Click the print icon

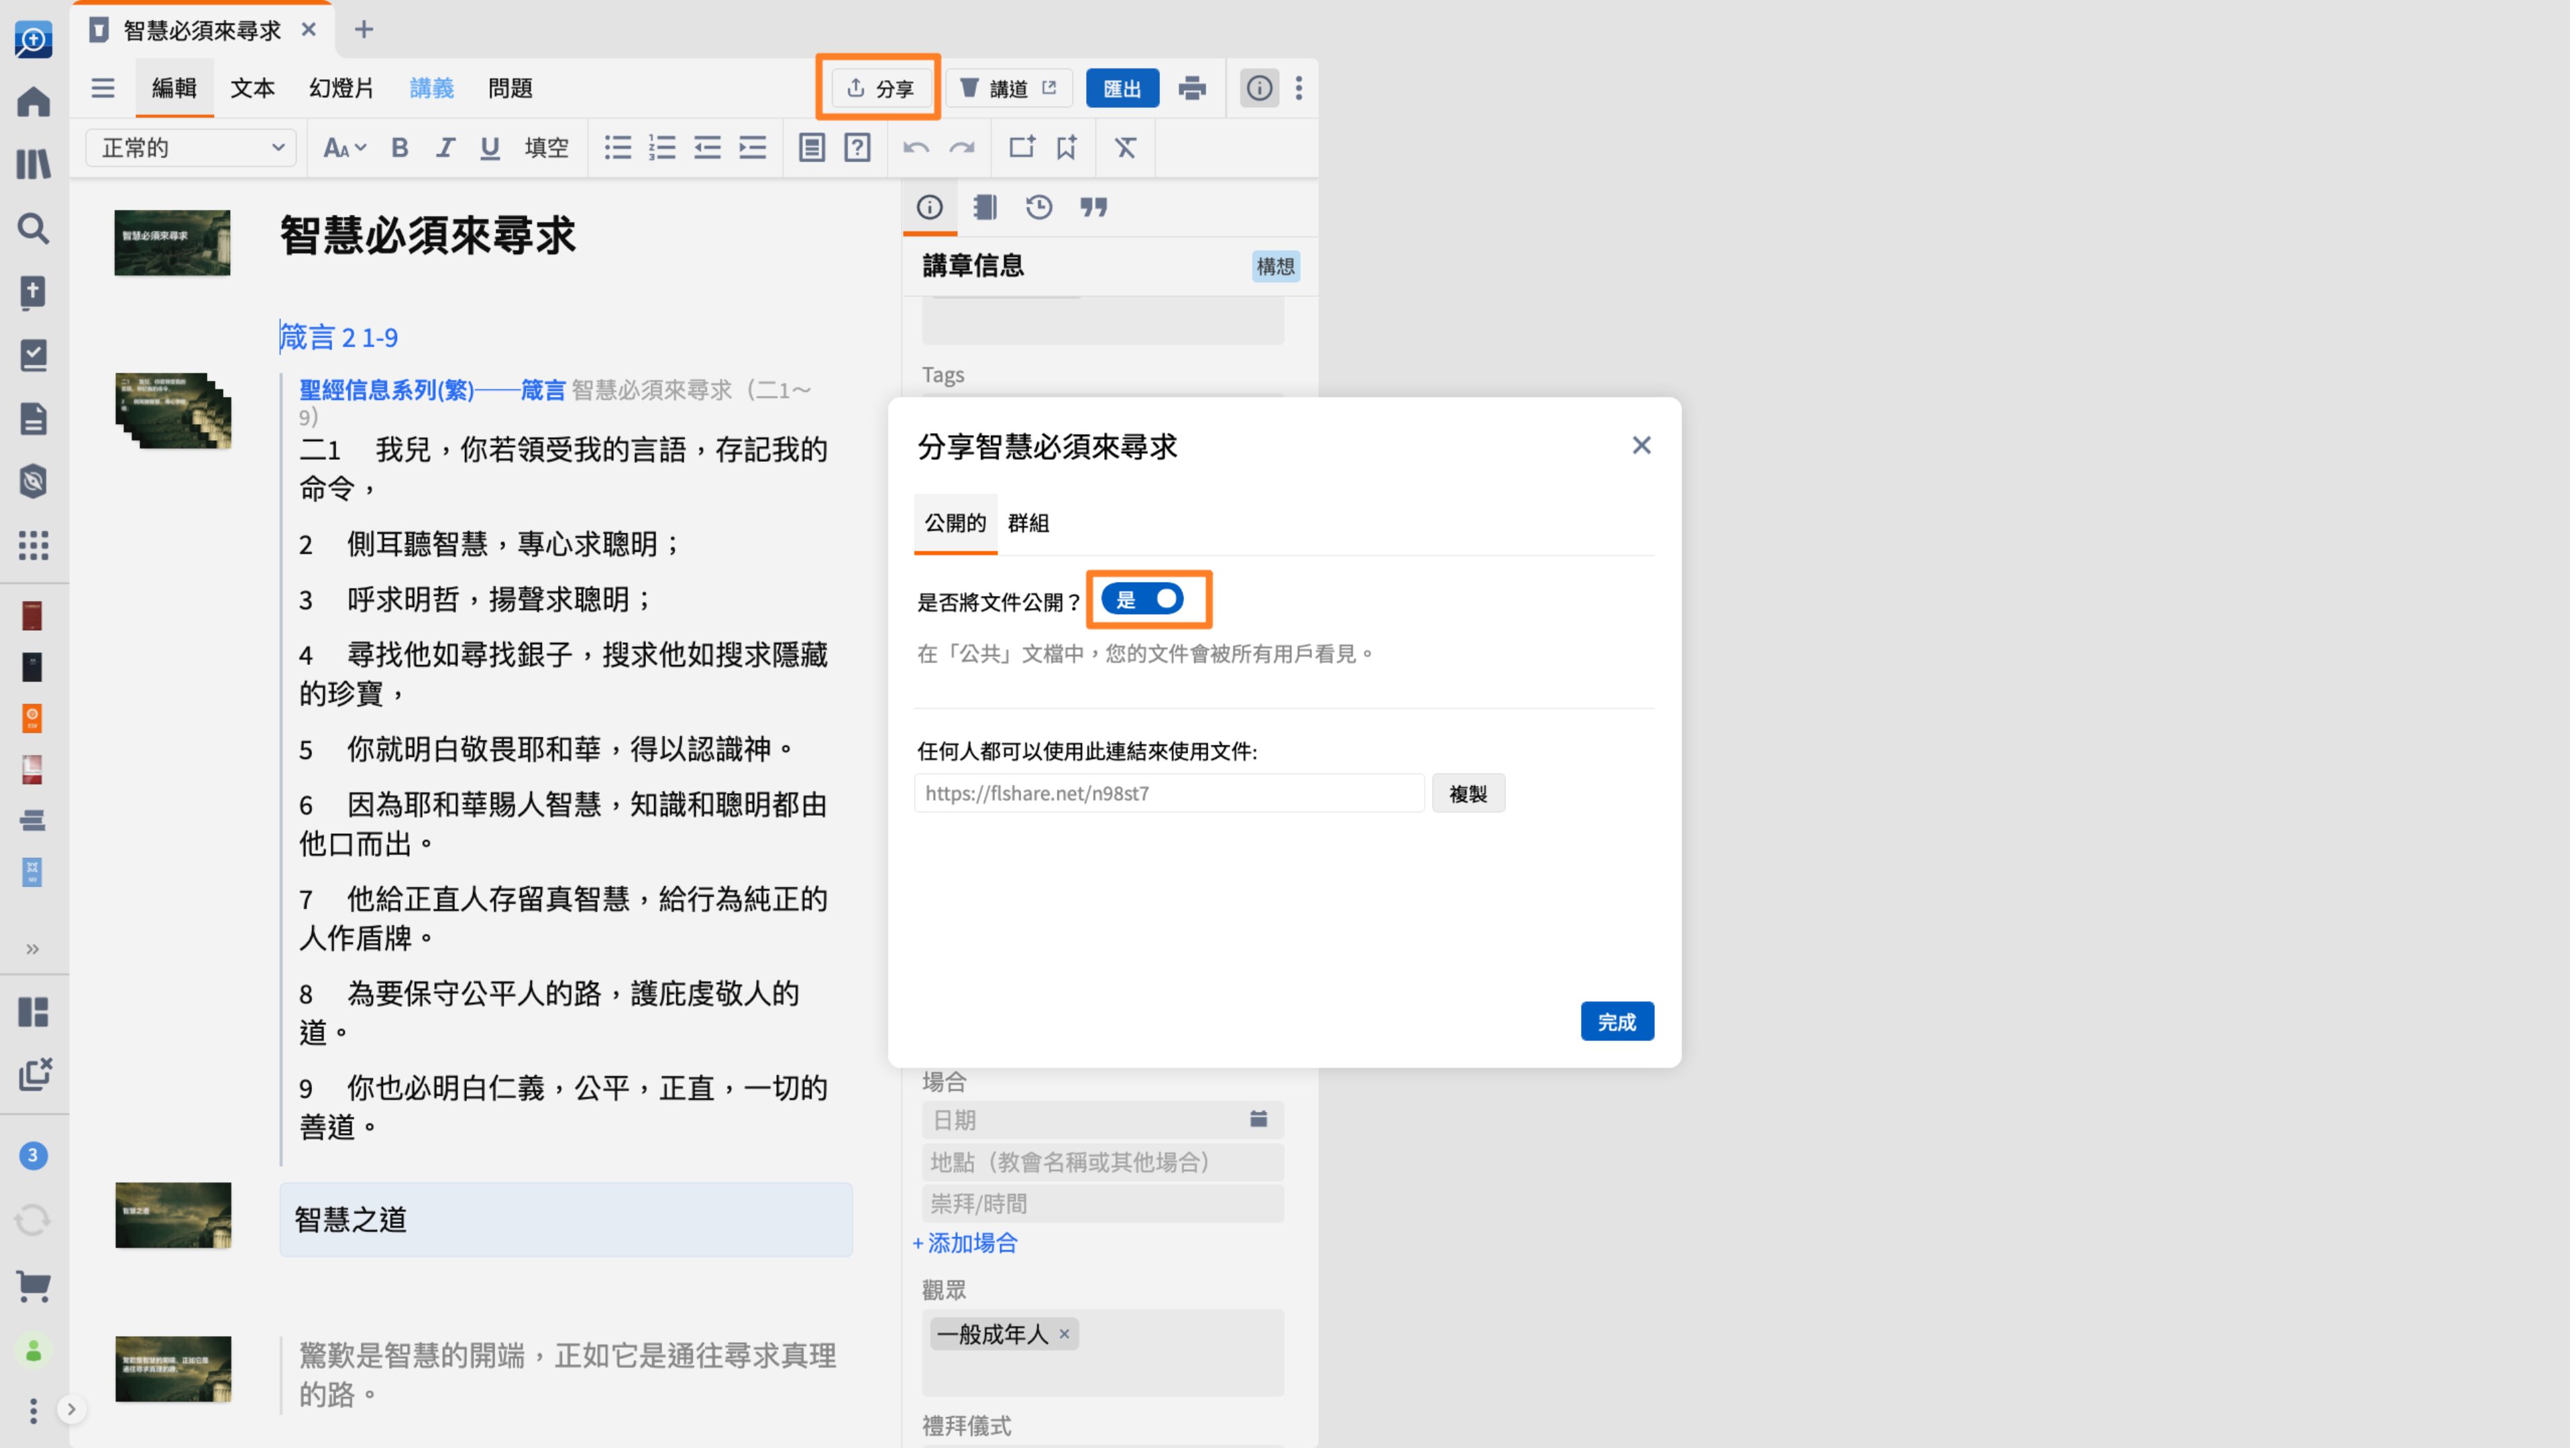[1192, 88]
